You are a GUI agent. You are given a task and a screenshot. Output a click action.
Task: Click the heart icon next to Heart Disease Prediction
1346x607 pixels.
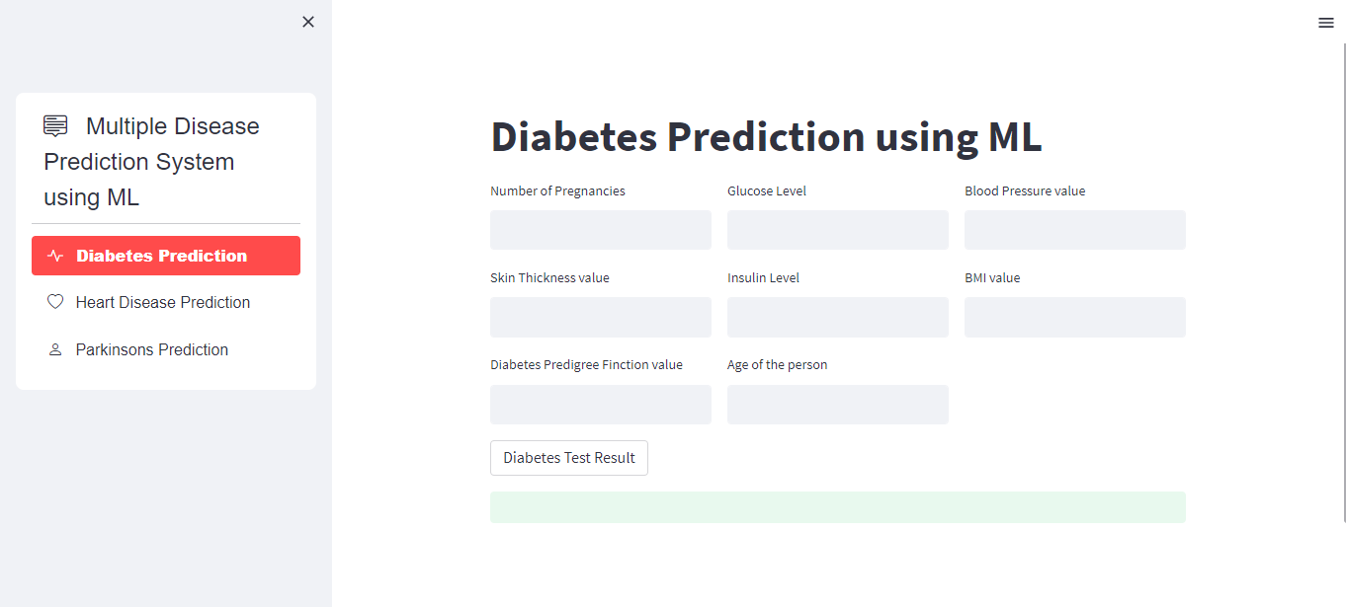pos(56,302)
